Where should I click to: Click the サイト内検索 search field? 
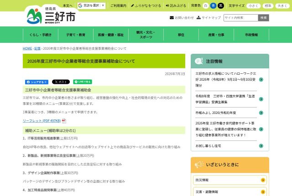[x=241, y=18]
